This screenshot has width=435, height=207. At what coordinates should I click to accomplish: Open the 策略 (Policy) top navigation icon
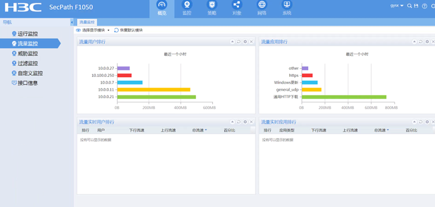pyautogui.click(x=212, y=8)
